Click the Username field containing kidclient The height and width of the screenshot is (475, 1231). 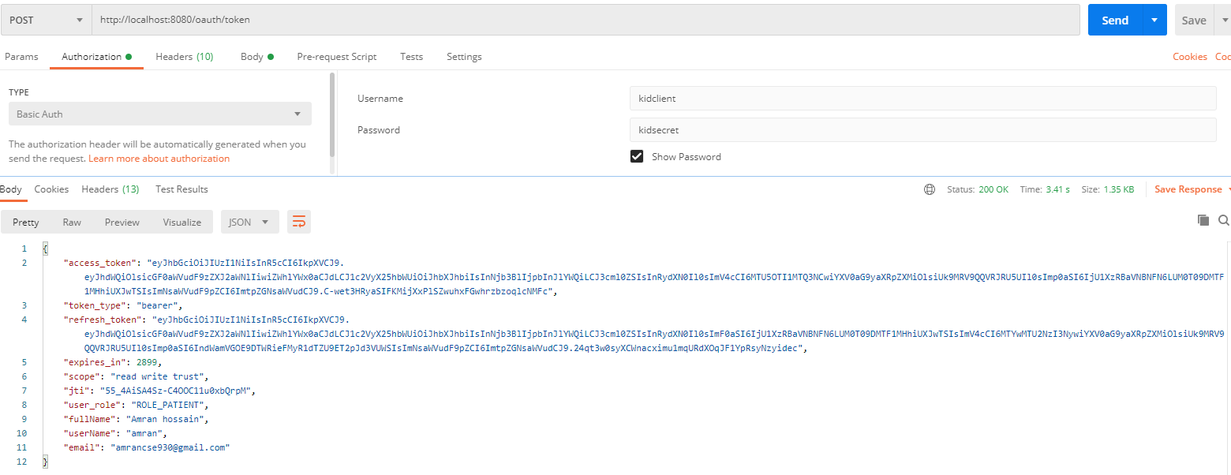click(x=922, y=99)
